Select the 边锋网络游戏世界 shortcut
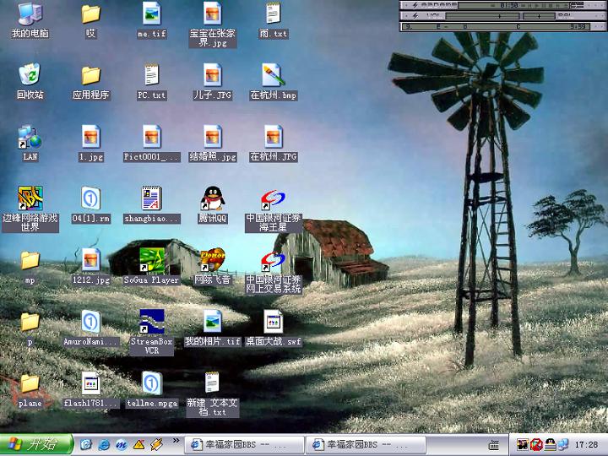608x456 pixels. point(30,209)
